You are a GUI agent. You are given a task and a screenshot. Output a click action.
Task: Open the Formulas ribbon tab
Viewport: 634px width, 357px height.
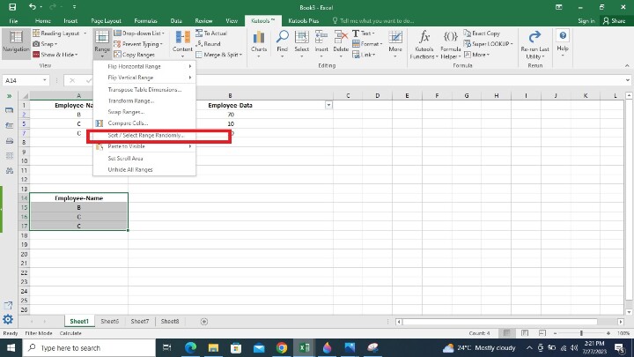tap(145, 20)
